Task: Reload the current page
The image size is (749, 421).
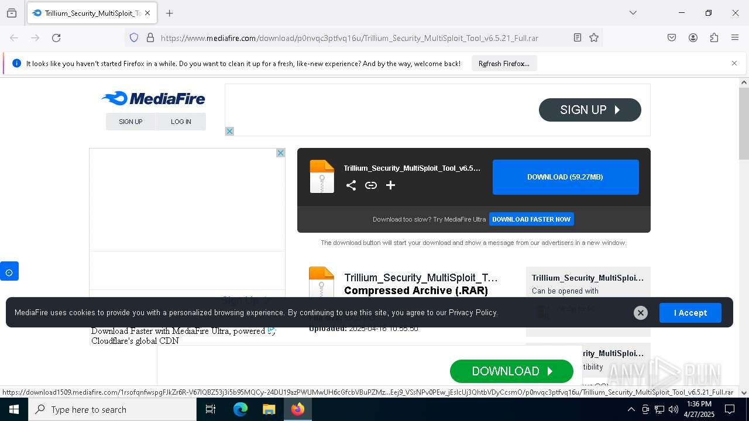Action: (56, 37)
